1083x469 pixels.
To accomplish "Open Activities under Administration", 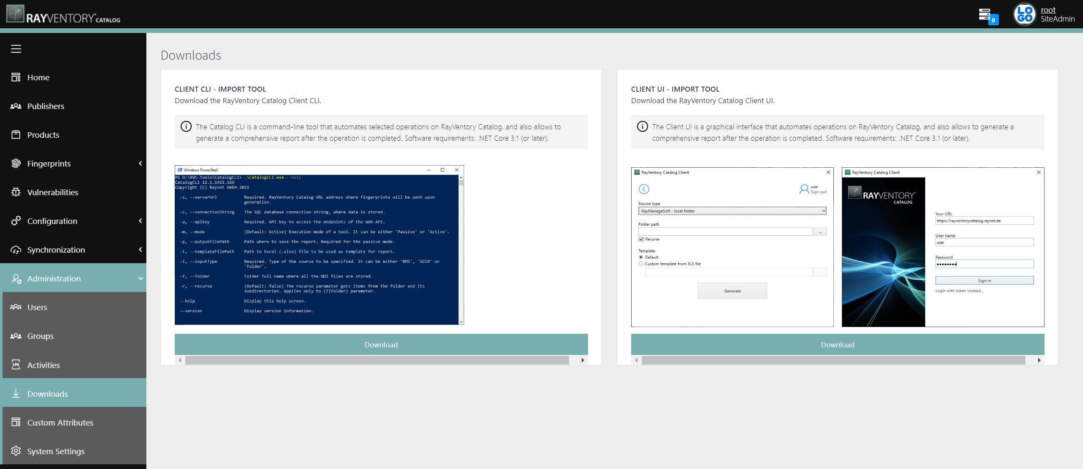I will click(x=74, y=365).
